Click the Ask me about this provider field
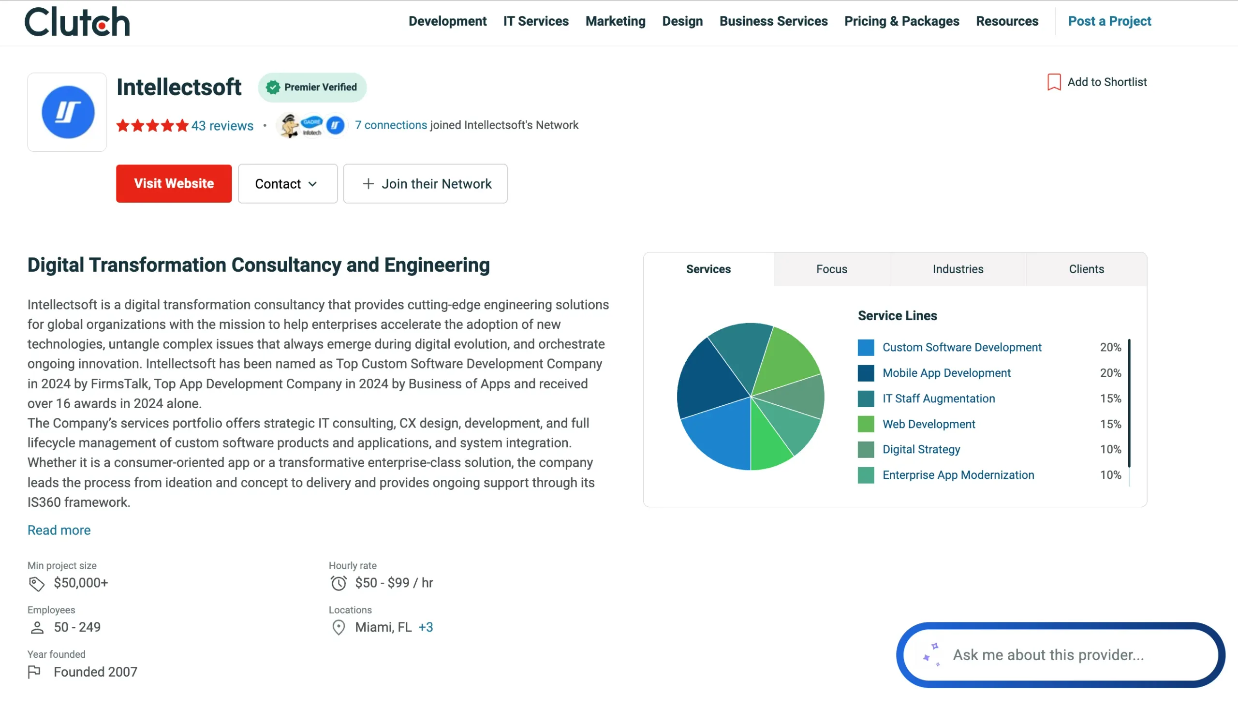This screenshot has height=709, width=1238. pyautogui.click(x=1046, y=655)
